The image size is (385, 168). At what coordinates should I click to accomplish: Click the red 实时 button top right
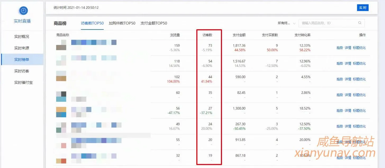(363, 8)
